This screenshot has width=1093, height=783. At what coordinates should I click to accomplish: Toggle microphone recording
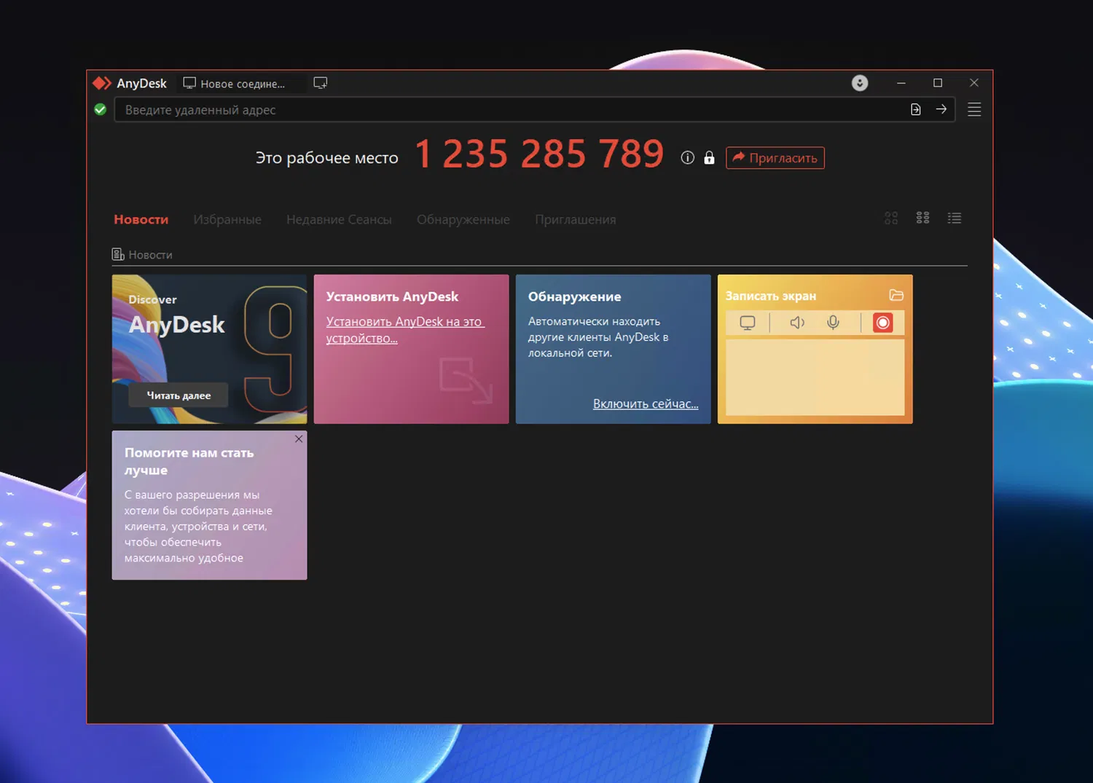[x=833, y=323]
